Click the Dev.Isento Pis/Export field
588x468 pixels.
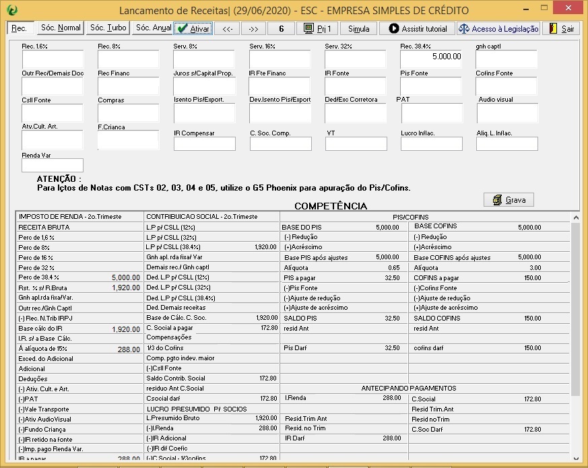(x=280, y=113)
